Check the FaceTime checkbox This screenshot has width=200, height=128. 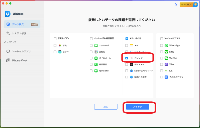[x=91, y=71]
